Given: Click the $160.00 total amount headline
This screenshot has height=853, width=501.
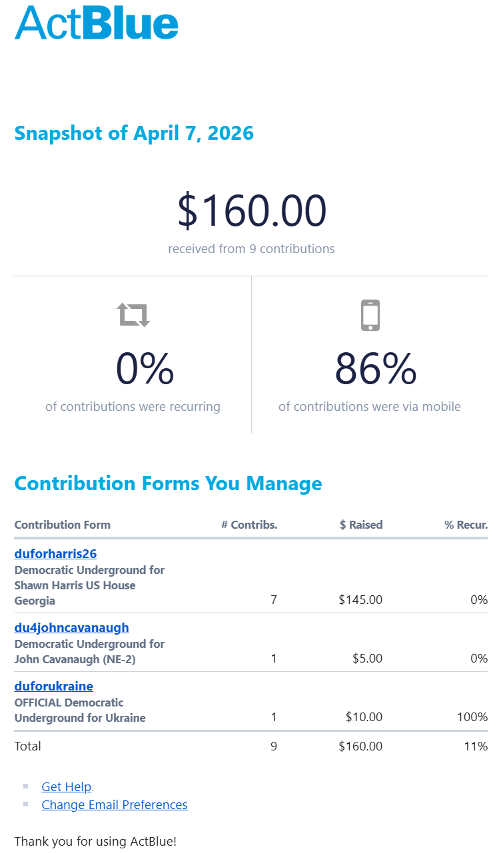Looking at the screenshot, I should click(251, 210).
